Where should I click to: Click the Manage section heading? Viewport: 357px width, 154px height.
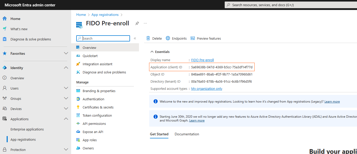pos(82,82)
